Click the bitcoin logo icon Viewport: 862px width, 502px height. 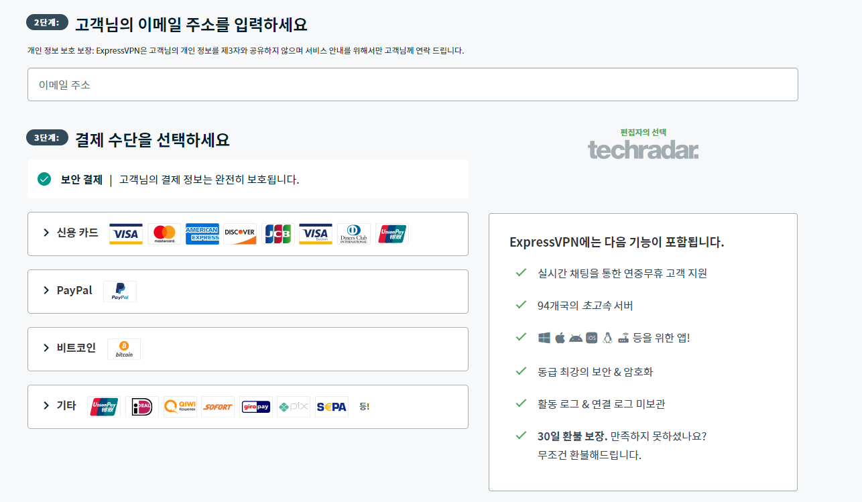click(124, 349)
